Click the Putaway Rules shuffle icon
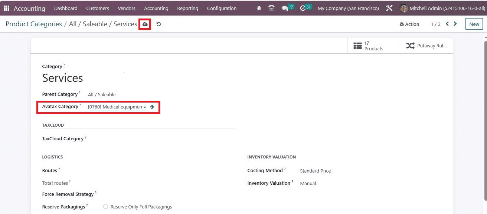 coord(410,46)
